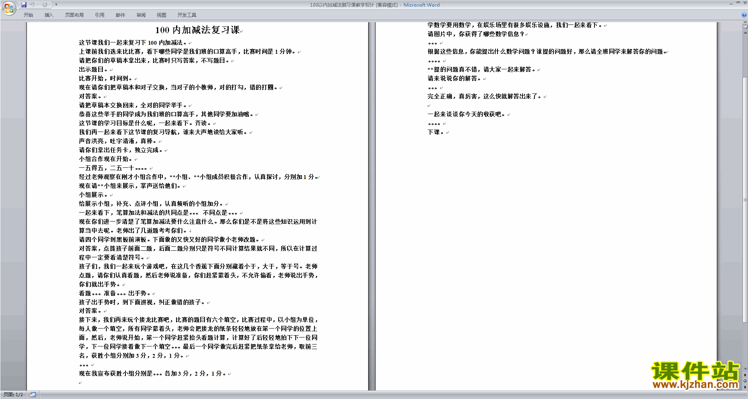Open the 页面布局 ribbon tab
This screenshot has height=399, width=748.
tap(74, 15)
